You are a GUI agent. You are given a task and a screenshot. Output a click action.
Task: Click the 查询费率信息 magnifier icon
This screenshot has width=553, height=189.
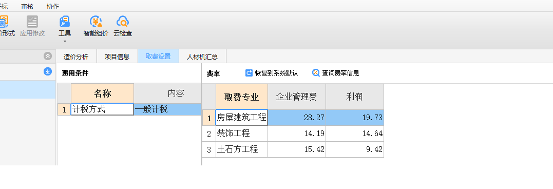click(x=316, y=73)
